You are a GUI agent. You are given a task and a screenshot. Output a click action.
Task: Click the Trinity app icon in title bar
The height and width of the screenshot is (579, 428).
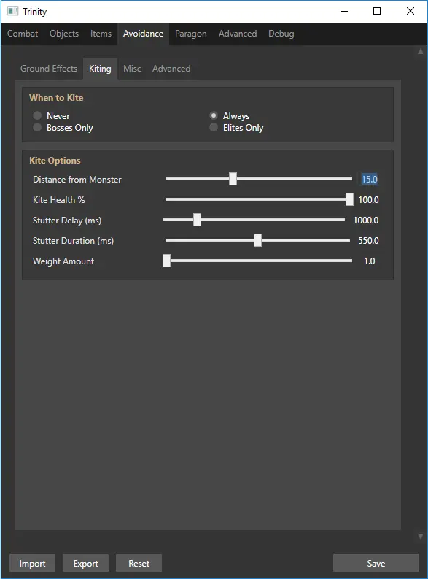tap(12, 11)
